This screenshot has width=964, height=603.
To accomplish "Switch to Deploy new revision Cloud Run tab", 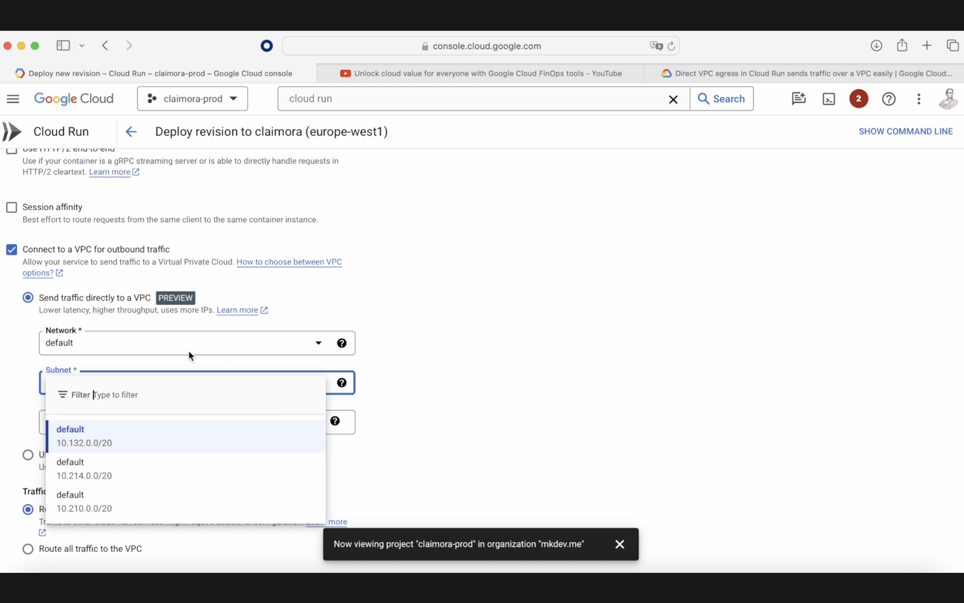I will coord(158,73).
